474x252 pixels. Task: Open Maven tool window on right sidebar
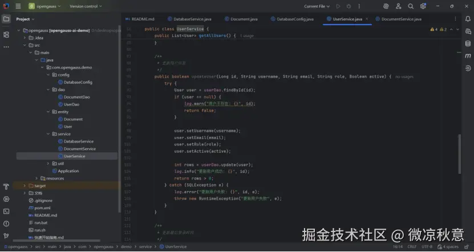pos(468,56)
